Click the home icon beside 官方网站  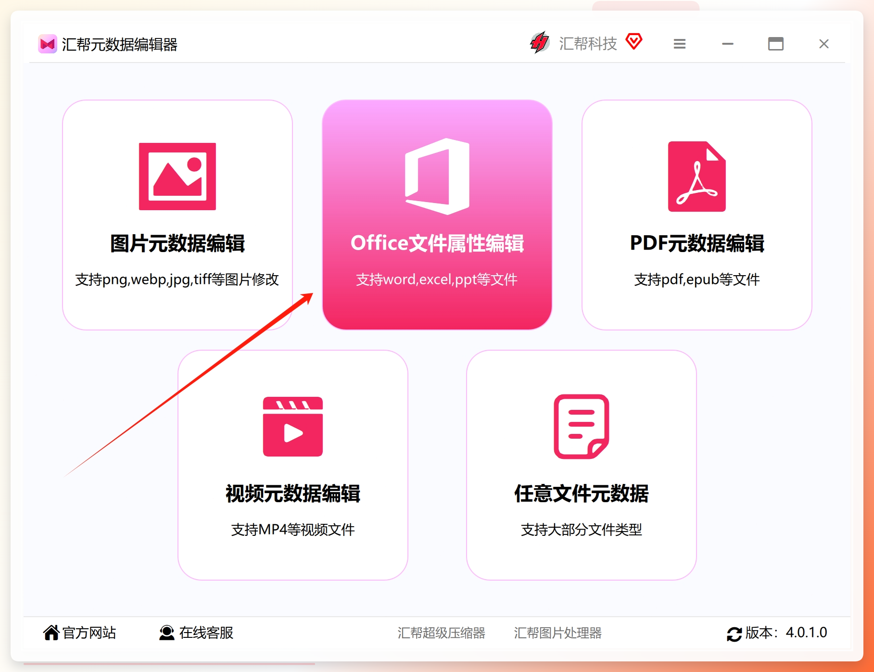tap(51, 633)
